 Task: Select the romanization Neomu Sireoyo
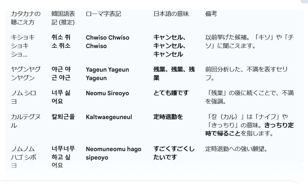click(x=107, y=93)
